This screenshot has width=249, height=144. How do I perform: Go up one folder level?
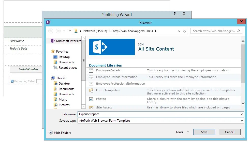[70, 31]
